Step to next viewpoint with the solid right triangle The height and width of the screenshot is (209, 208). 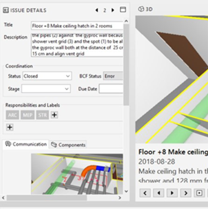172,193
